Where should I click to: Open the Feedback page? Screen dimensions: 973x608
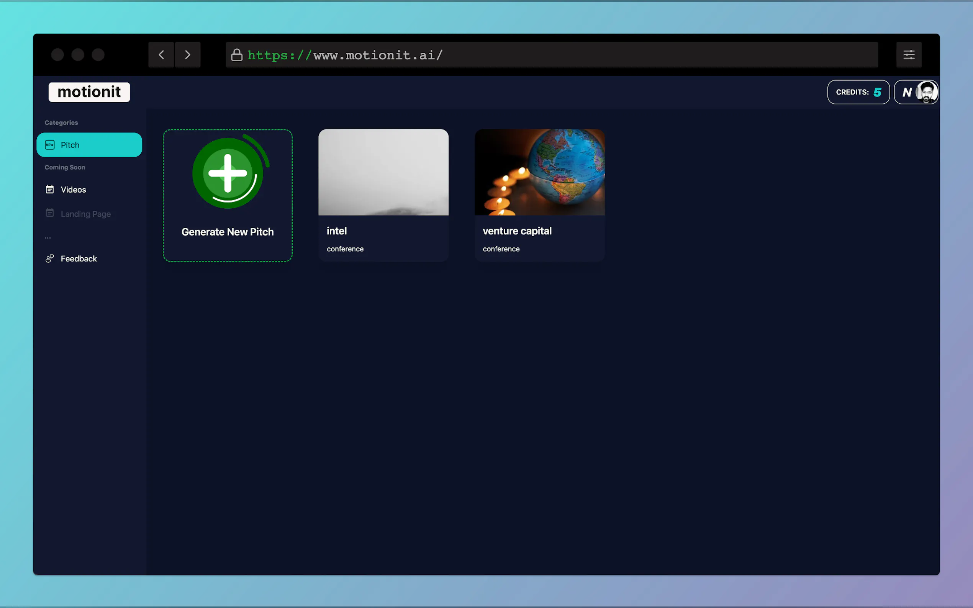click(x=79, y=258)
